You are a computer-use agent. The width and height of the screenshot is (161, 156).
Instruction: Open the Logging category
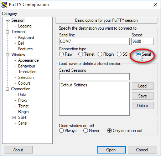[x=25, y=26]
